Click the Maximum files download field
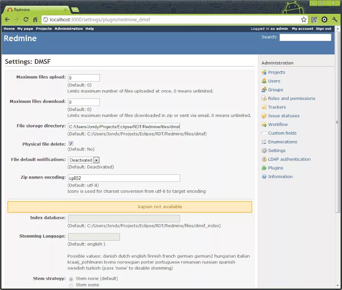Image resolution: width=342 pixels, height=290 pixels. pyautogui.click(x=84, y=102)
